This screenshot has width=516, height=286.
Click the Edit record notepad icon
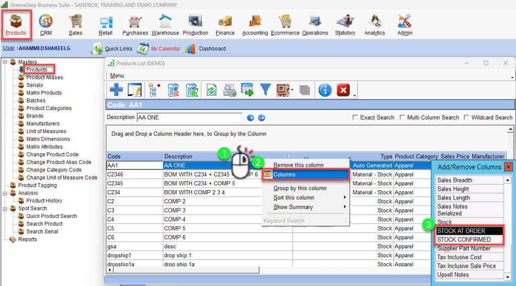click(x=134, y=90)
